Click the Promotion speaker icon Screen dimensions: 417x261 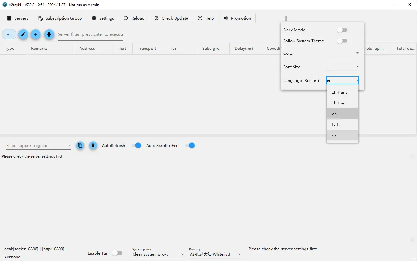(x=226, y=18)
